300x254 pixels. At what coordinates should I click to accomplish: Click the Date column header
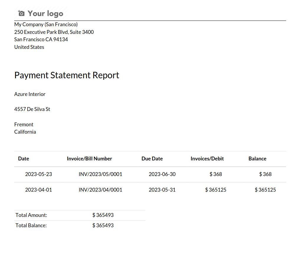tap(24, 159)
